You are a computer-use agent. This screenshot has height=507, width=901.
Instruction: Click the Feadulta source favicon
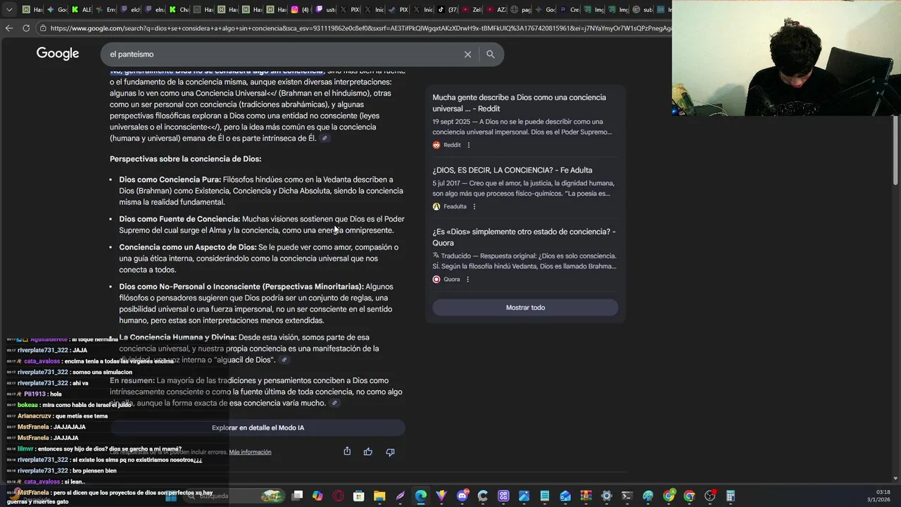click(x=436, y=206)
